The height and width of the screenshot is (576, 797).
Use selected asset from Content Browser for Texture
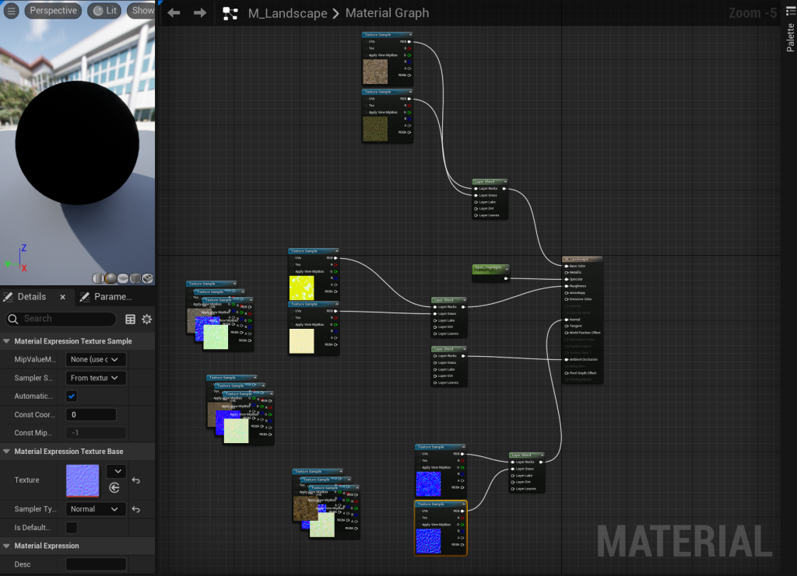[114, 487]
